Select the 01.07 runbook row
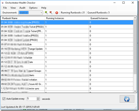139x111 pixels. (67, 44)
